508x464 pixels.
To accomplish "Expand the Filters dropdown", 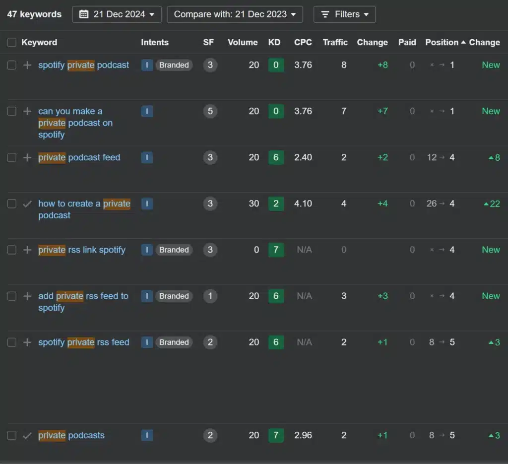I will coord(344,14).
